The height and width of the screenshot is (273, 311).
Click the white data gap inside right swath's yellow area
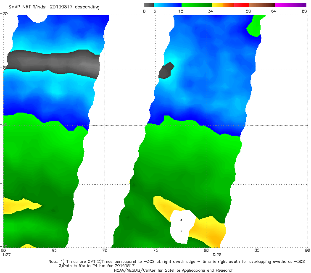(182, 226)
